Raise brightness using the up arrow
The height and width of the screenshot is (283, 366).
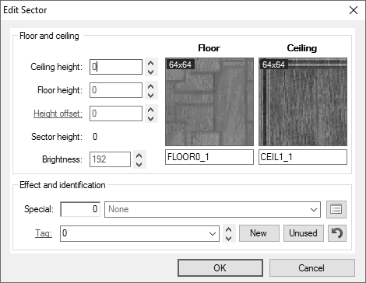(x=139, y=155)
